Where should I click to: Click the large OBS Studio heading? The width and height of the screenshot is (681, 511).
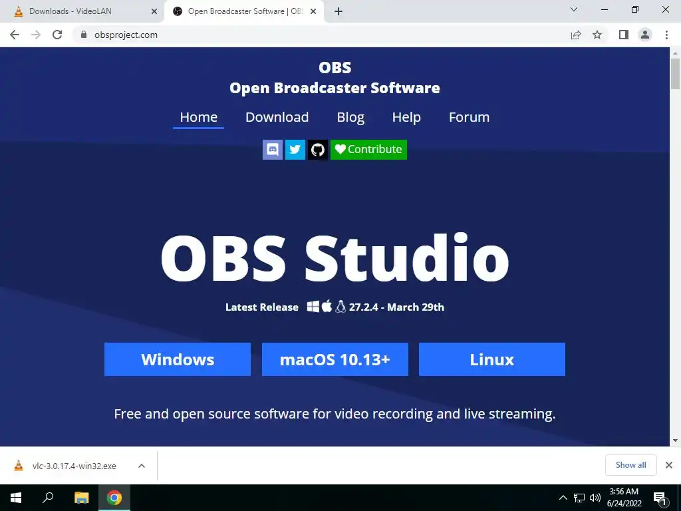coord(335,258)
